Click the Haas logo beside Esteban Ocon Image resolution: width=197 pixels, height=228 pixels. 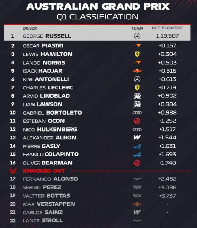(x=137, y=121)
